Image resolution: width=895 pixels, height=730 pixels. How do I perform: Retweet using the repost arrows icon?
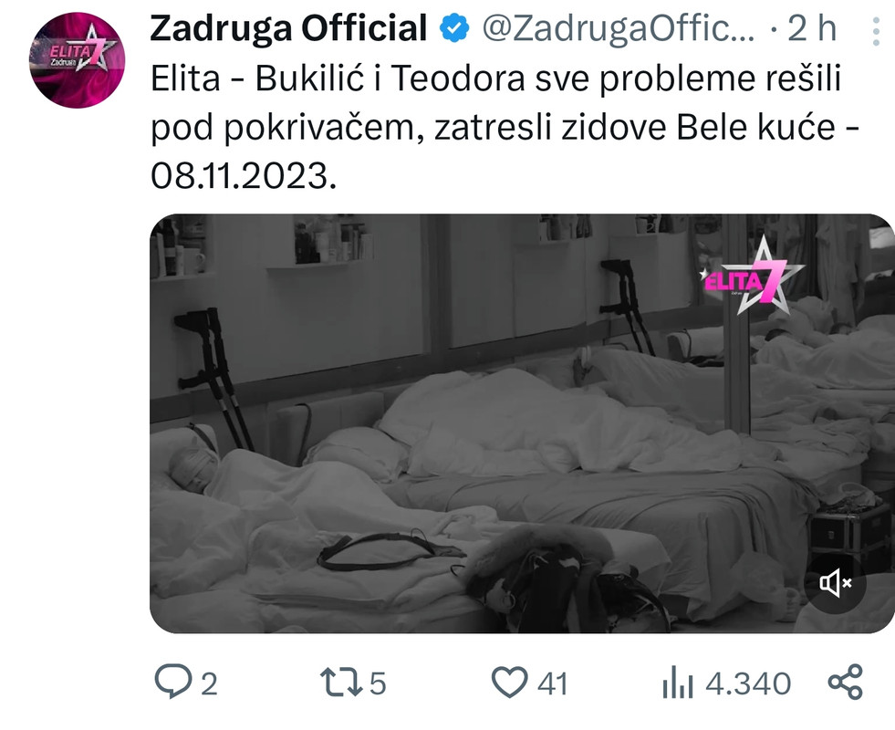pos(341,682)
